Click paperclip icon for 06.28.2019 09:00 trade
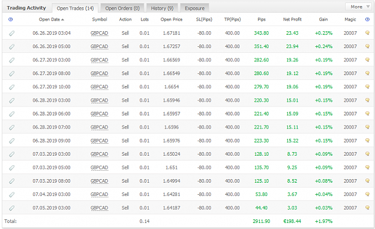375x229 pixels. click(11, 141)
